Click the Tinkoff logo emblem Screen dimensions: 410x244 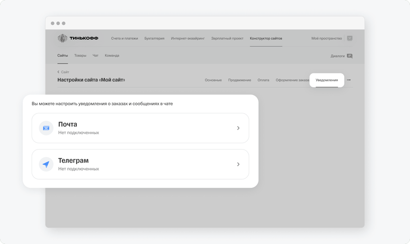[x=62, y=38]
